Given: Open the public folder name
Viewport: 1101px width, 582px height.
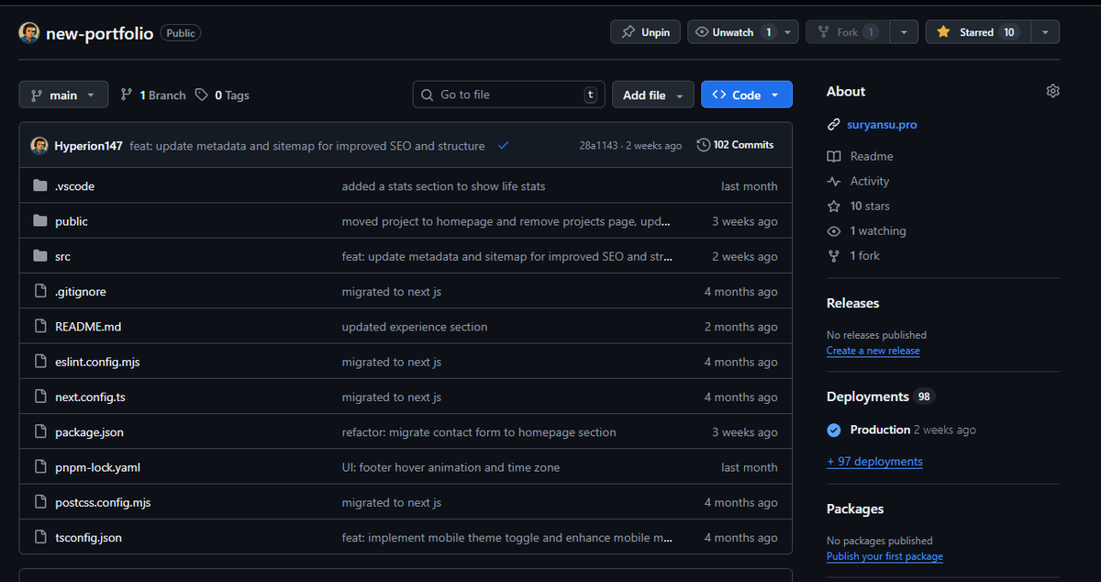Looking at the screenshot, I should [x=72, y=221].
